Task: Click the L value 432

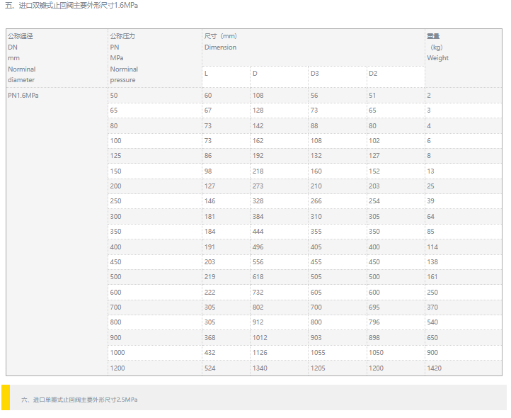Action: tap(210, 353)
